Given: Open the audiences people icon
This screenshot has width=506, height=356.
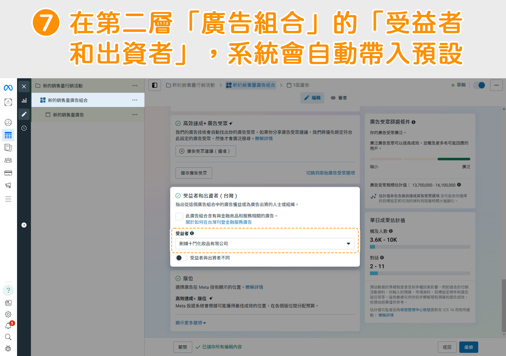Looking at the screenshot, I should (8, 160).
